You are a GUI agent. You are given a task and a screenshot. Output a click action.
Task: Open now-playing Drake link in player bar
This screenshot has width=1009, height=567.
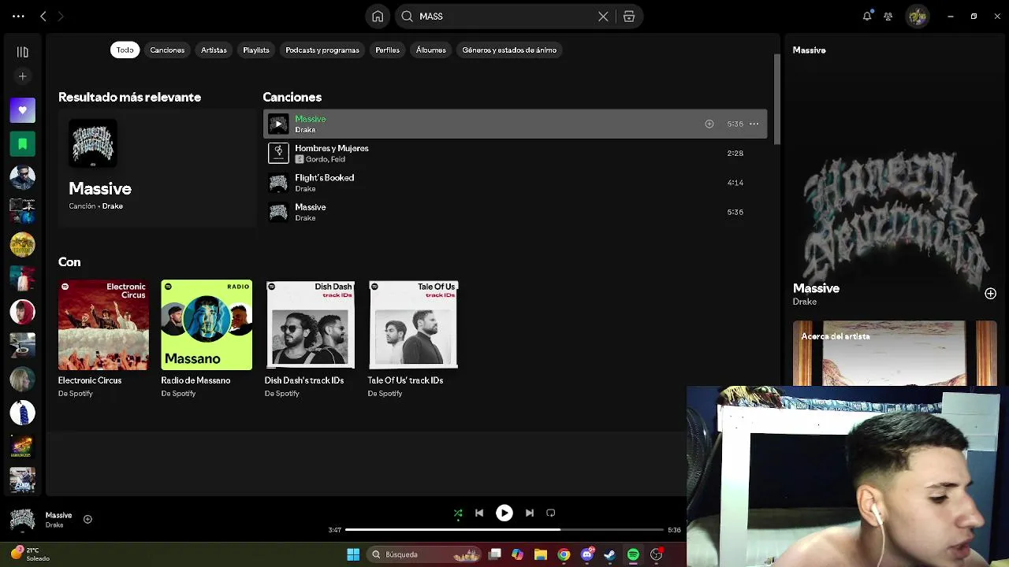coord(54,525)
